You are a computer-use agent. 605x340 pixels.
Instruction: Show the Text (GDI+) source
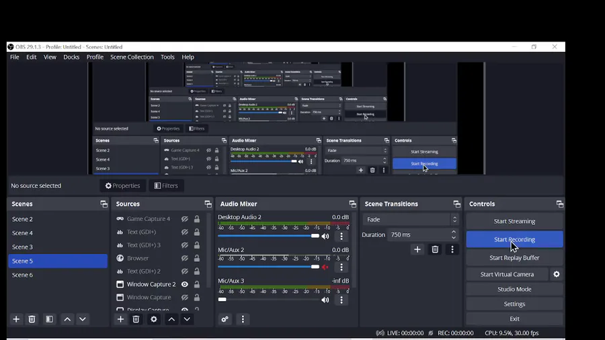(x=185, y=232)
